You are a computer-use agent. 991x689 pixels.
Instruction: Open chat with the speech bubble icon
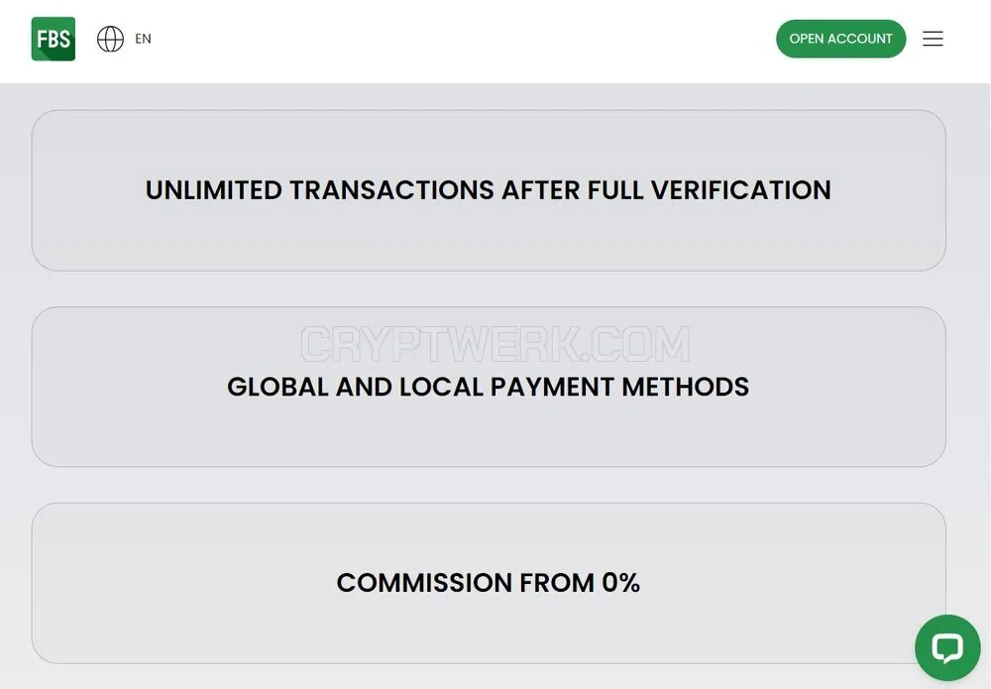(x=947, y=647)
